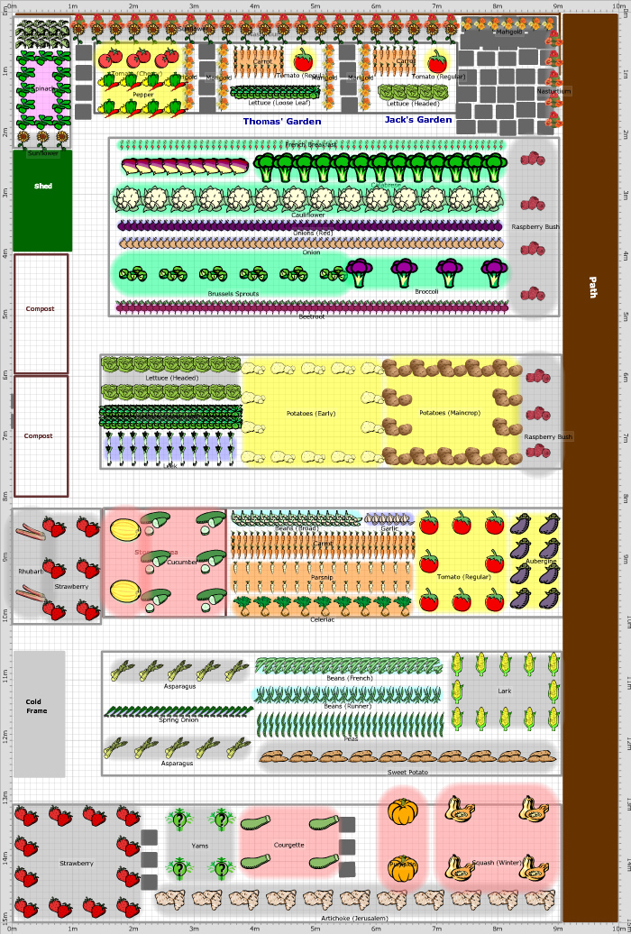
Task: Select the runner beans row
Action: pyautogui.click(x=348, y=694)
